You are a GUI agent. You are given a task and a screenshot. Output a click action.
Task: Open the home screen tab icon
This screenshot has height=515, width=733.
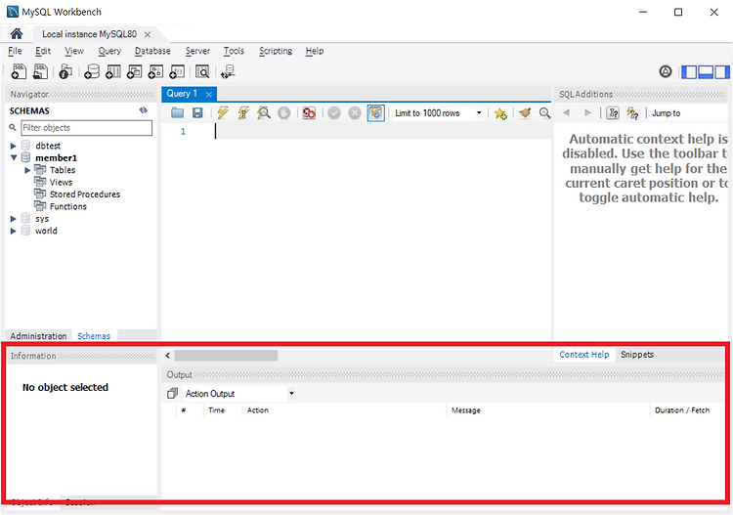[17, 33]
